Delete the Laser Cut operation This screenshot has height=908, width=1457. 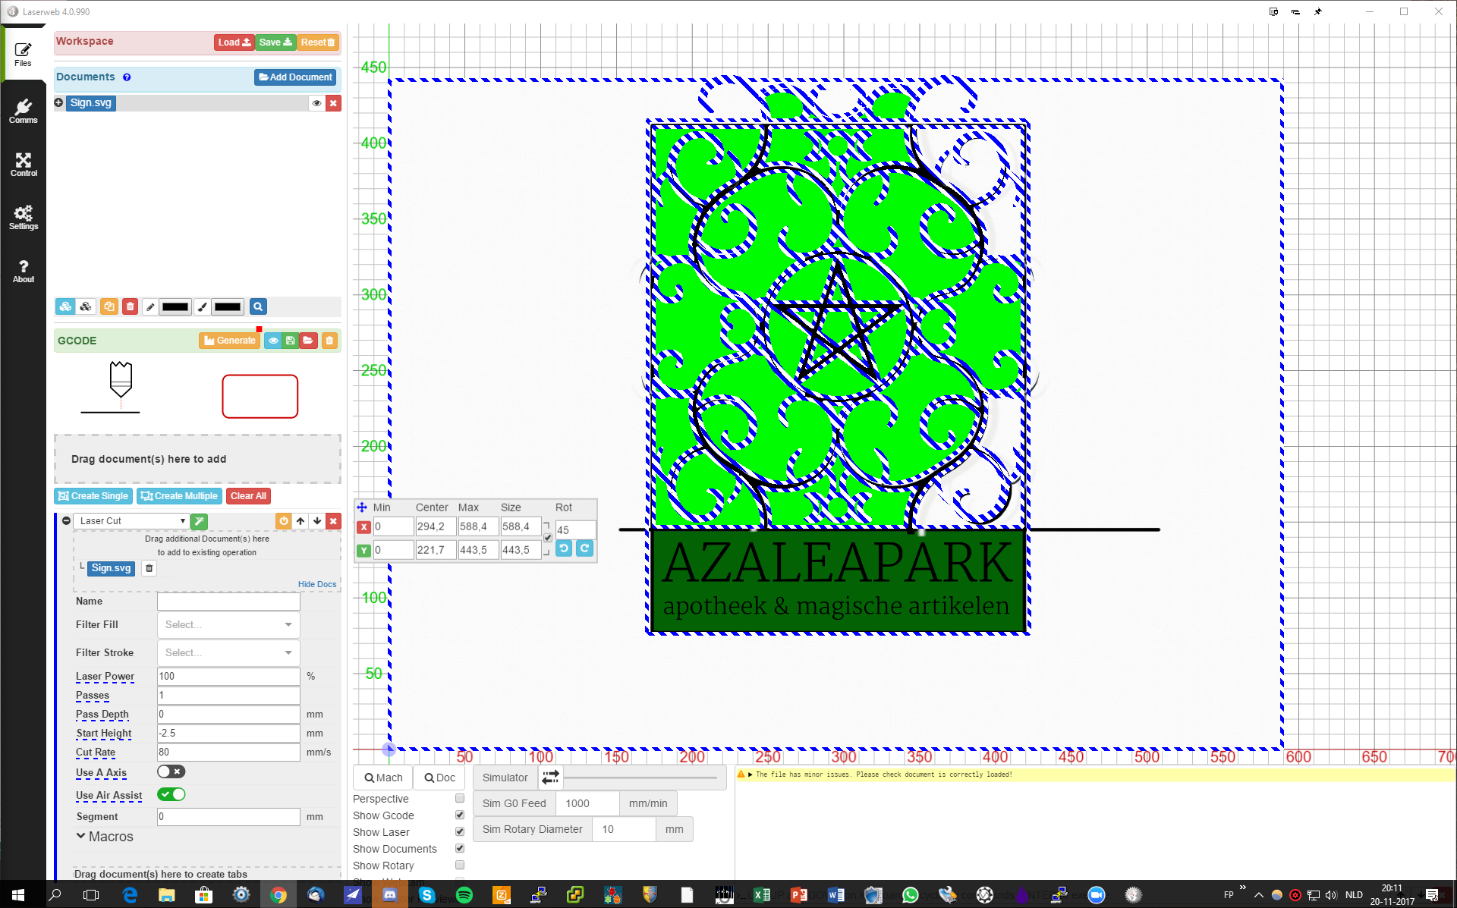pos(333,521)
